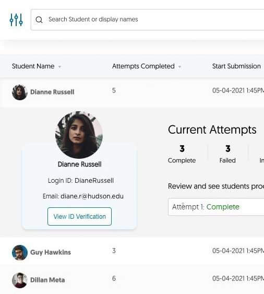Click the Attempts Completed column header
Screen dimensions: 264x294
143,66
